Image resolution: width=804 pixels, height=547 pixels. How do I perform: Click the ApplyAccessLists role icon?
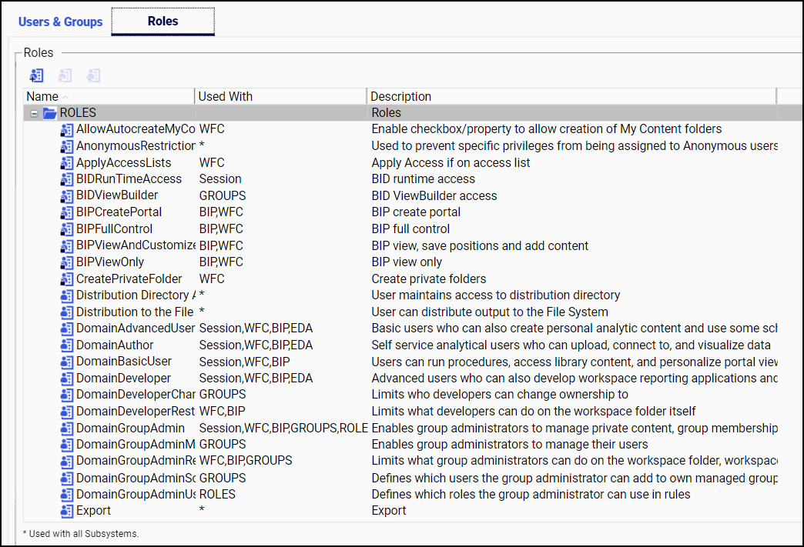pos(66,162)
